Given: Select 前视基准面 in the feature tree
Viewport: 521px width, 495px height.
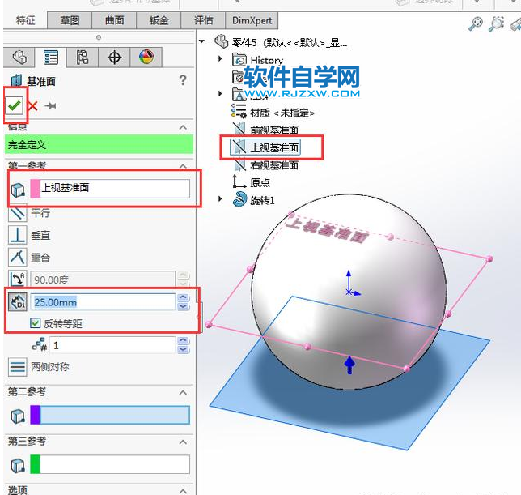Looking at the screenshot, I should [265, 130].
